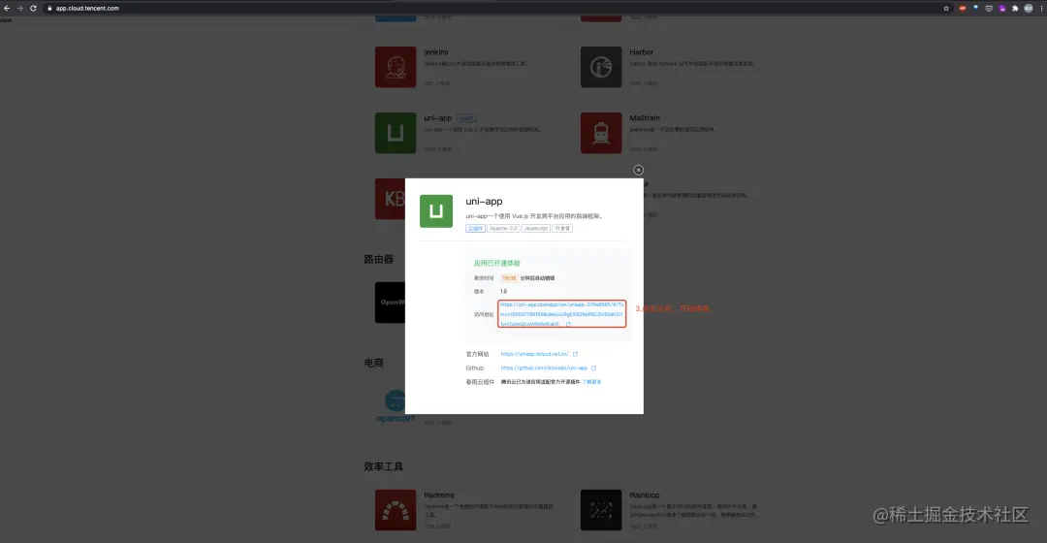Click the 电商 section heading
Screen dimensions: 1047x543
point(374,363)
